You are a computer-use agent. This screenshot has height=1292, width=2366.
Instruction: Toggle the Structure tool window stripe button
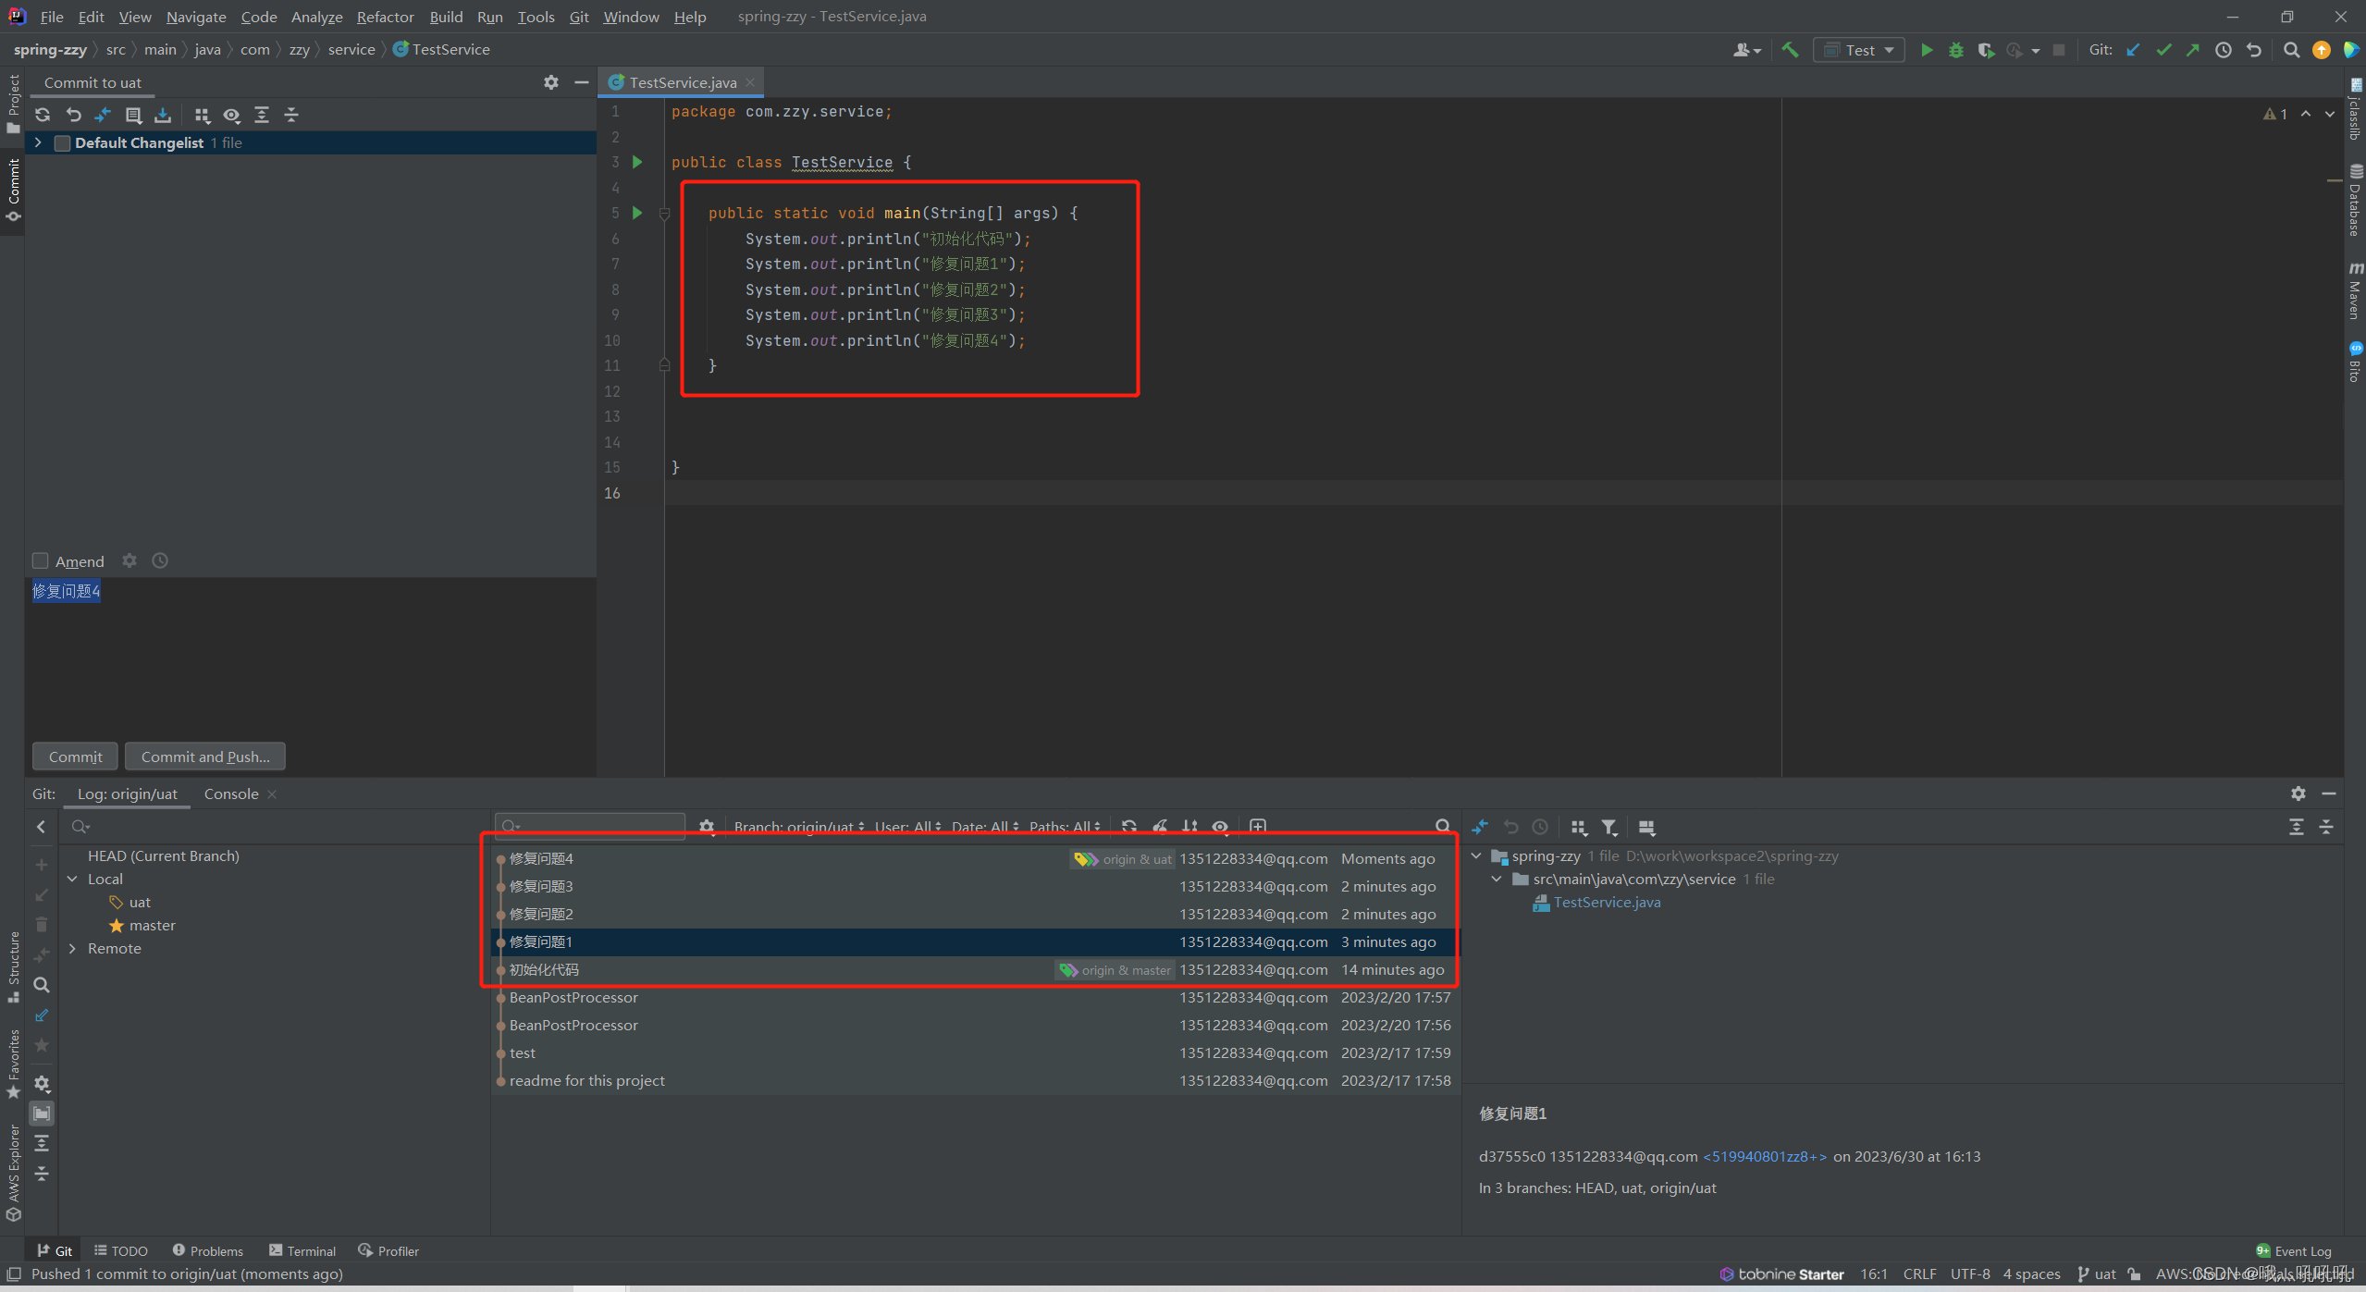coord(13,966)
